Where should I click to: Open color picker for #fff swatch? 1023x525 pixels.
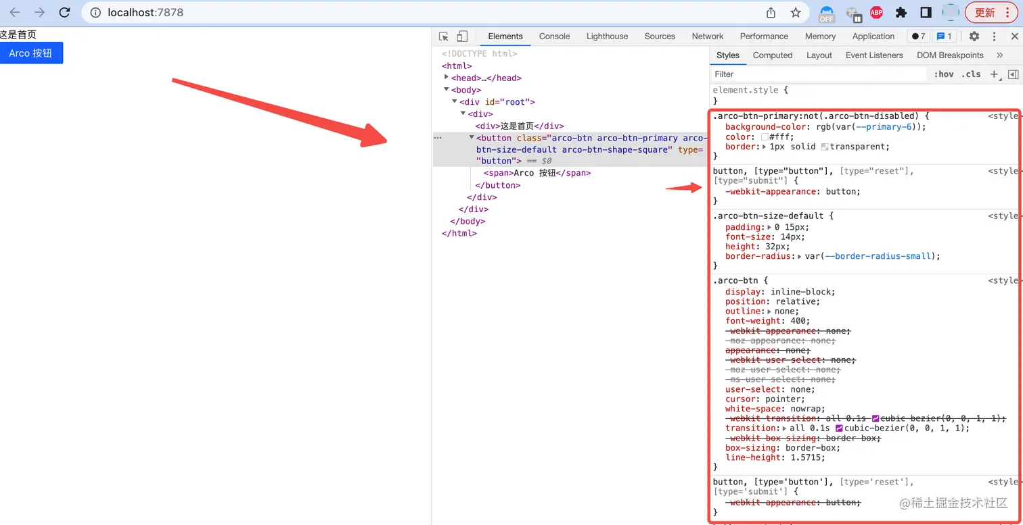(x=765, y=136)
